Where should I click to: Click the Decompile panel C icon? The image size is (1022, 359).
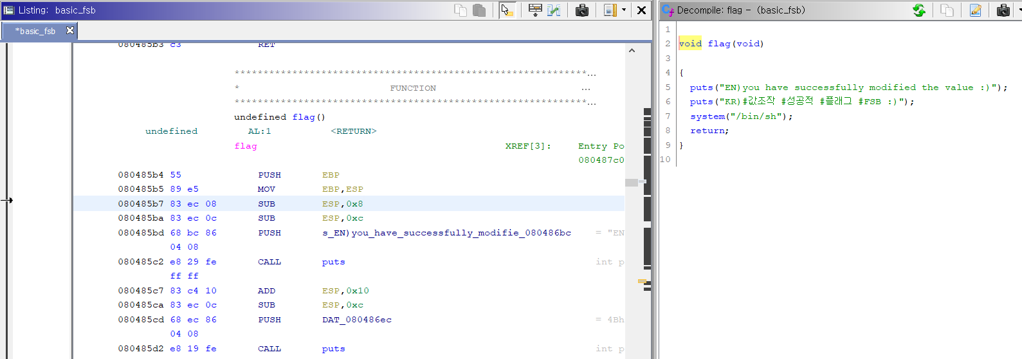[668, 10]
